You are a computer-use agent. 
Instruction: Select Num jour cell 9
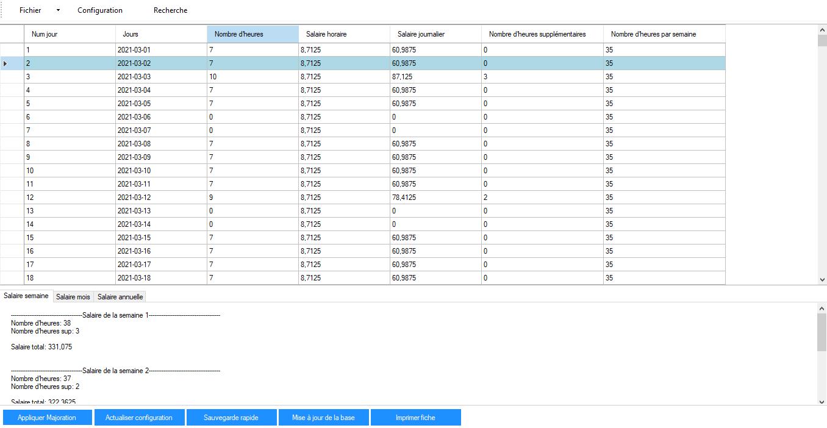70,157
